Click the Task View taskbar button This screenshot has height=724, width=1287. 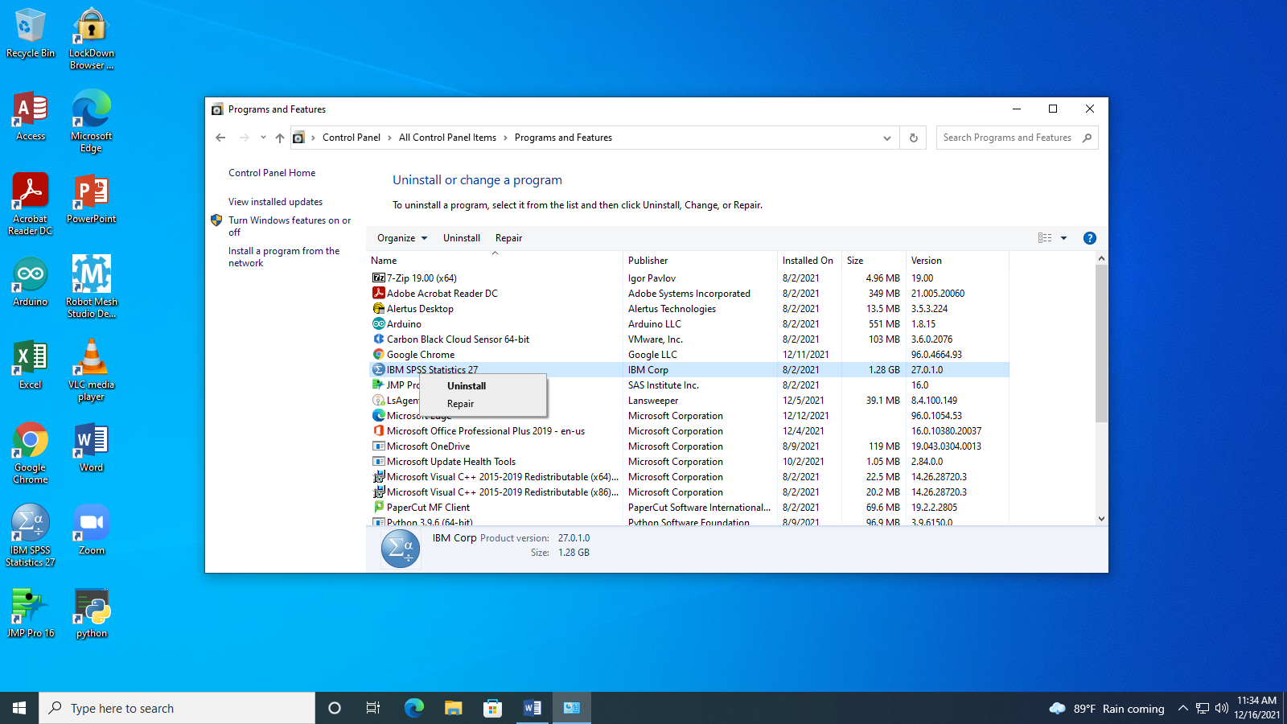[373, 708]
